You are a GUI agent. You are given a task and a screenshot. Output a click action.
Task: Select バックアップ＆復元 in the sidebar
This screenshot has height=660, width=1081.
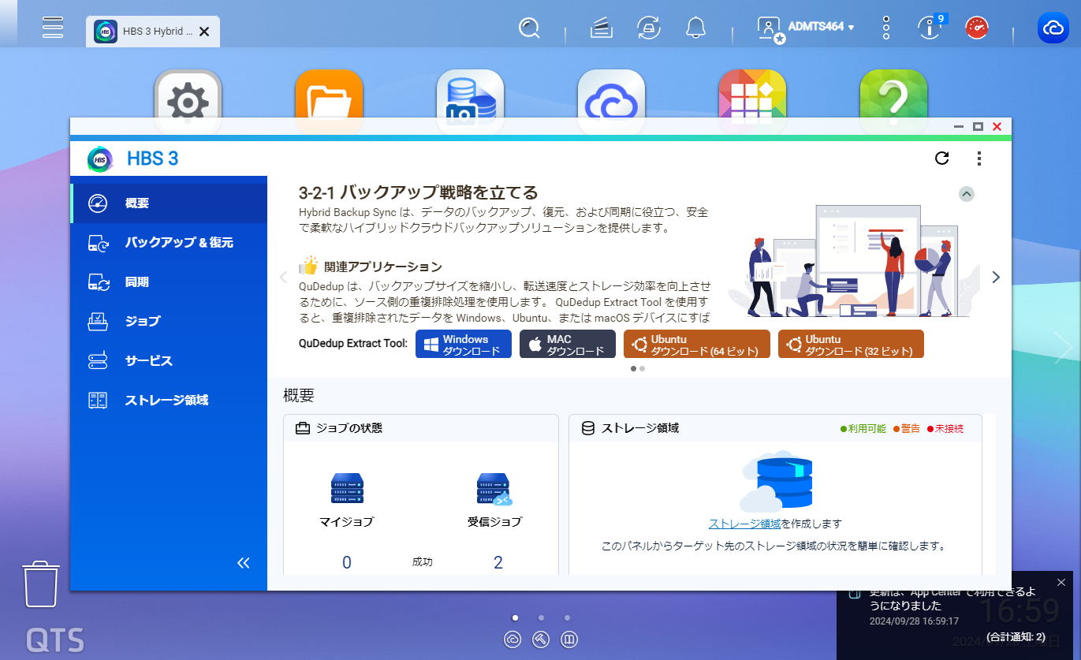(169, 243)
